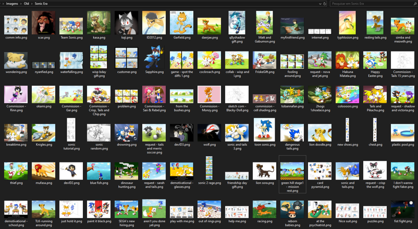The image size is (418, 229).
Task: Click the file name 'comm info.png'
Action: pyautogui.click(x=16, y=37)
